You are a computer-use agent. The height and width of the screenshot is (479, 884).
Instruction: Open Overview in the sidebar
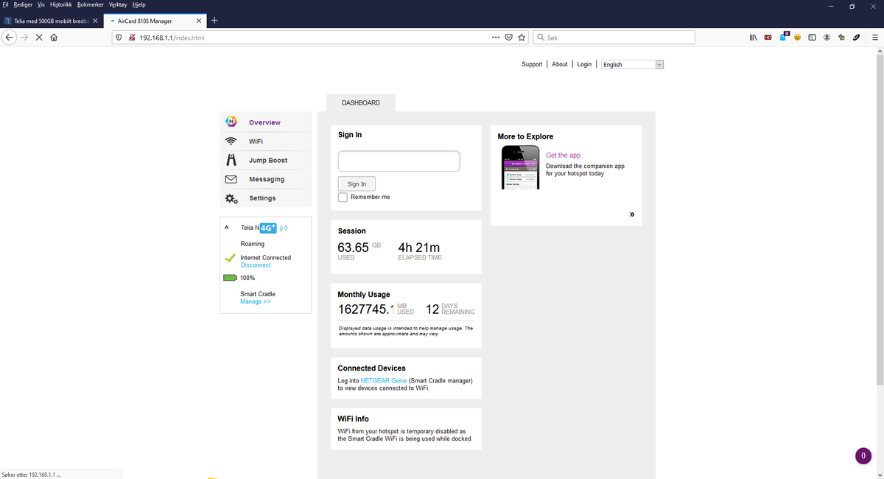click(265, 122)
